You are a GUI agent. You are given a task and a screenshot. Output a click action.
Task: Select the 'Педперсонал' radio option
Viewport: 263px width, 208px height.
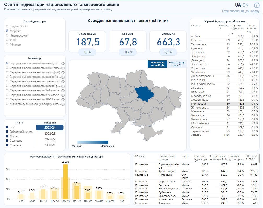(x=7, y=35)
